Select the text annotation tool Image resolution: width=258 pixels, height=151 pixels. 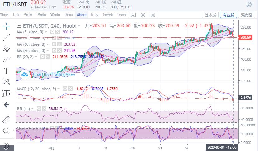point(6,71)
